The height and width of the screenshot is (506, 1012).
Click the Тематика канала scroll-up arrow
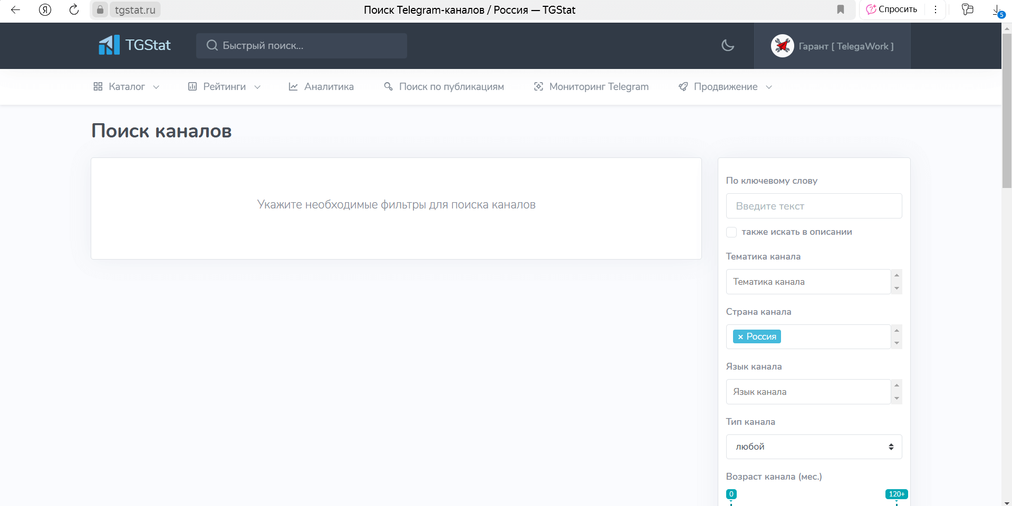point(897,275)
